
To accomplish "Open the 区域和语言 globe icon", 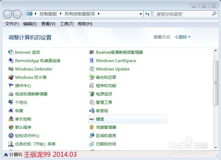I will (92, 136).
